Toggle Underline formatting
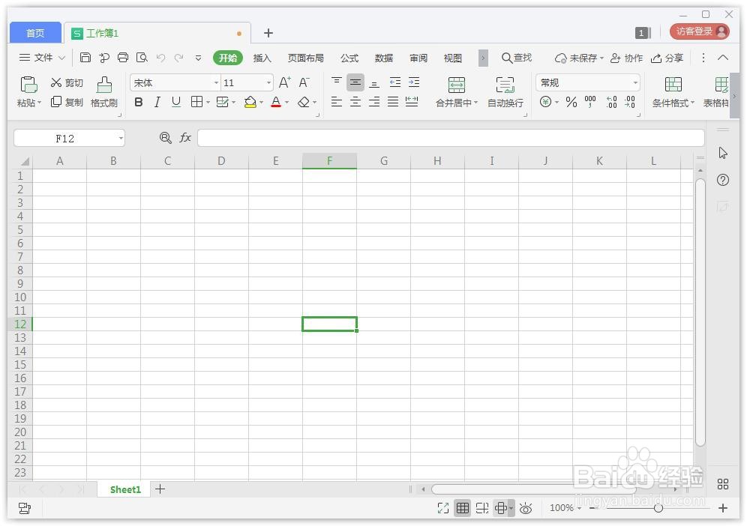 click(x=175, y=102)
